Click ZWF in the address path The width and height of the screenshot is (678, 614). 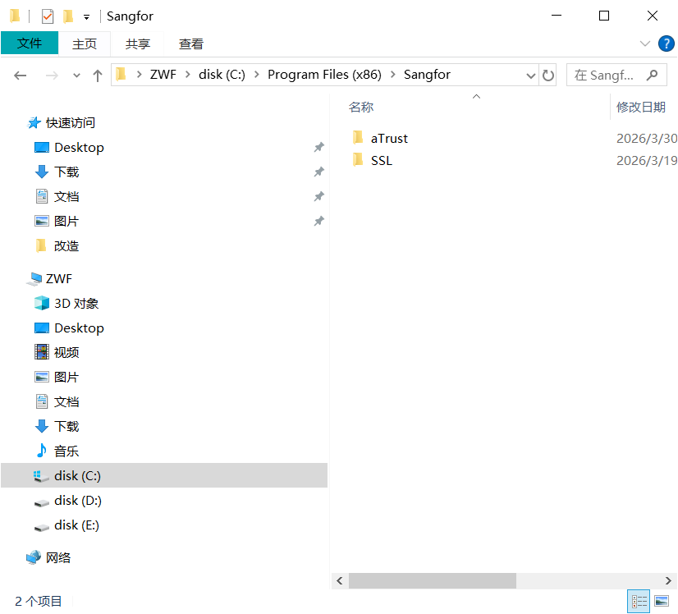(x=163, y=75)
